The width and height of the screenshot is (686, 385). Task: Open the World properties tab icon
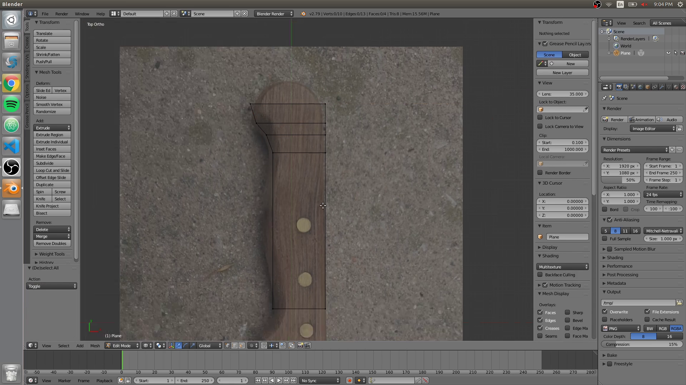click(x=640, y=87)
